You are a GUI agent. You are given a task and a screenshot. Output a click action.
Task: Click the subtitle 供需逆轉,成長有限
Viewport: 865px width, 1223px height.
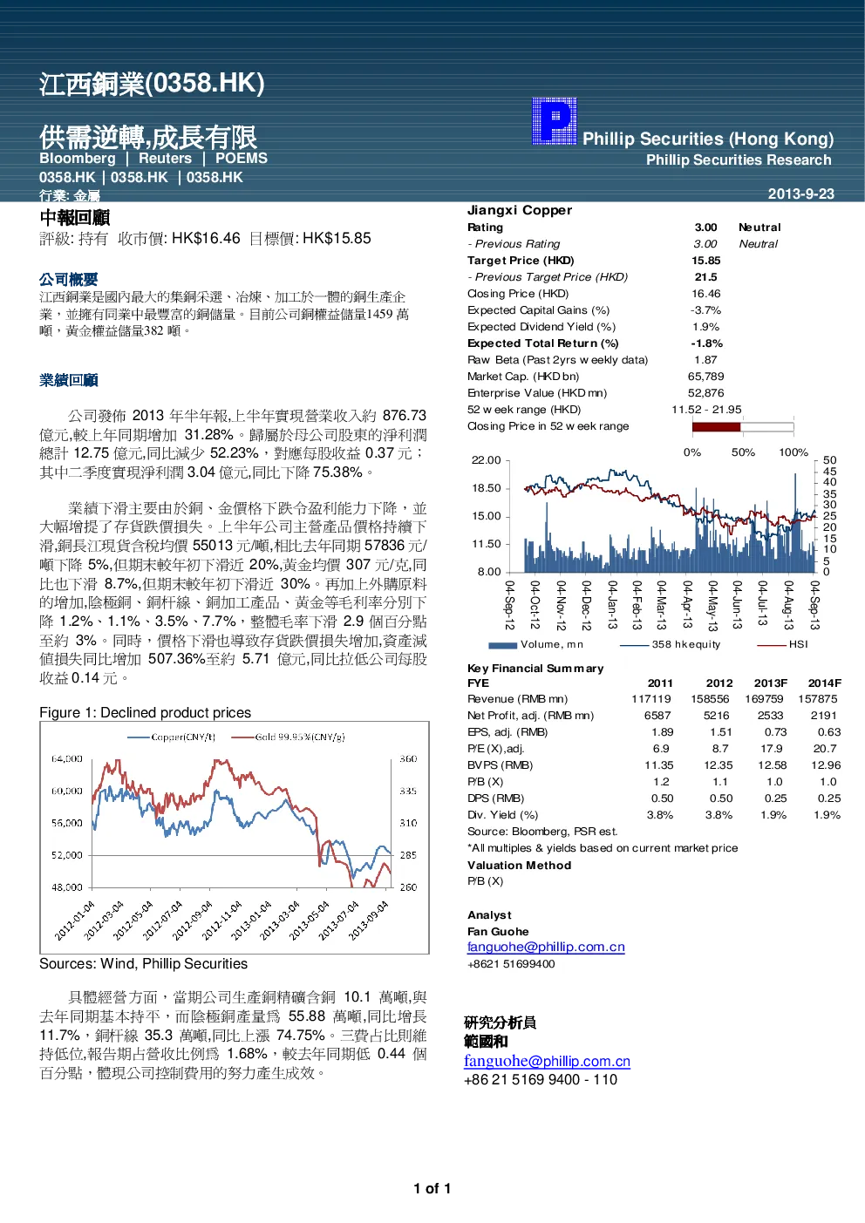point(148,137)
